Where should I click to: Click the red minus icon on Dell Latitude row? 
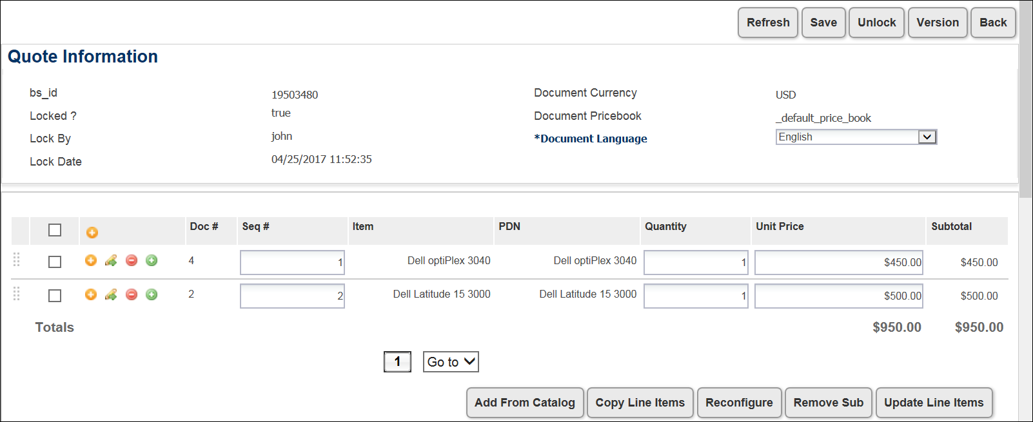[x=132, y=294]
